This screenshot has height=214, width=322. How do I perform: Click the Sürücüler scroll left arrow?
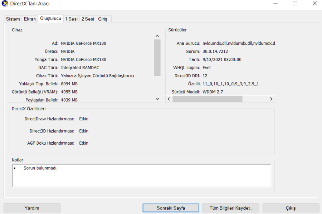169,99
